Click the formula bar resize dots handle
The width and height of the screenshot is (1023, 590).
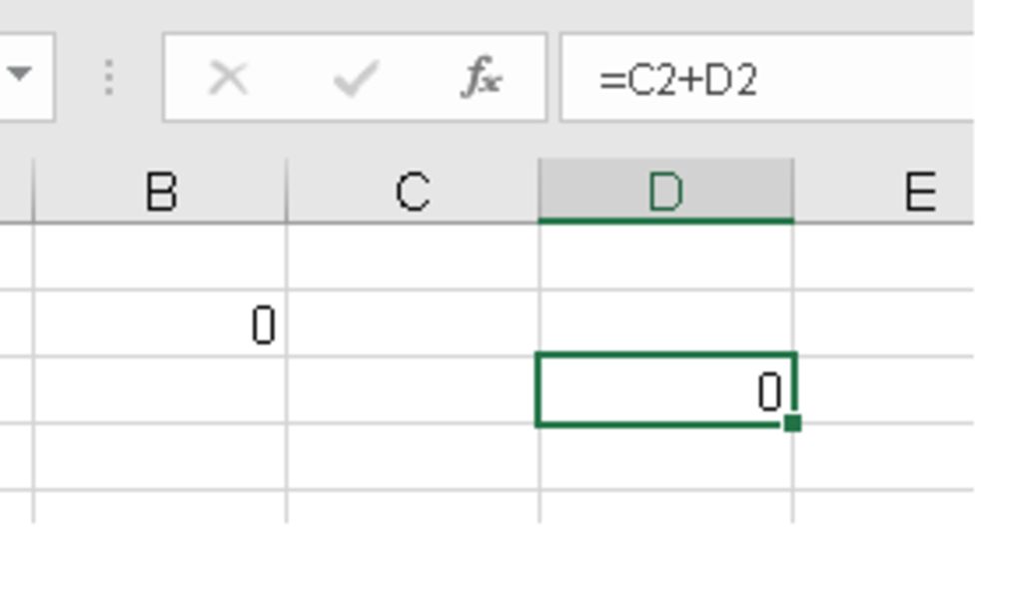[109, 78]
